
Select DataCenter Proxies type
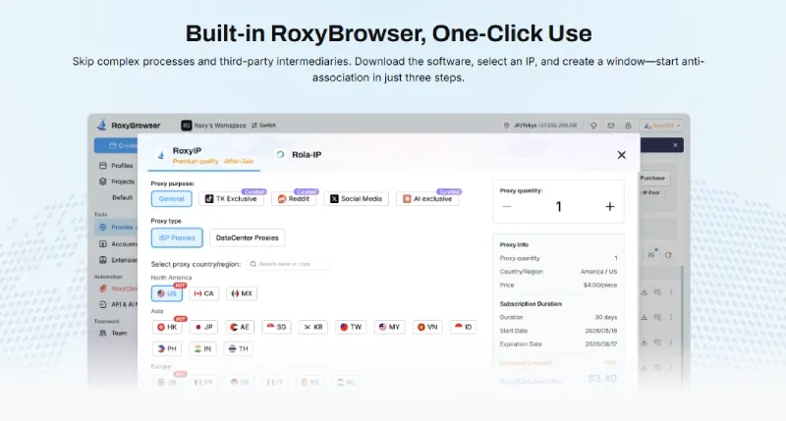tap(248, 237)
